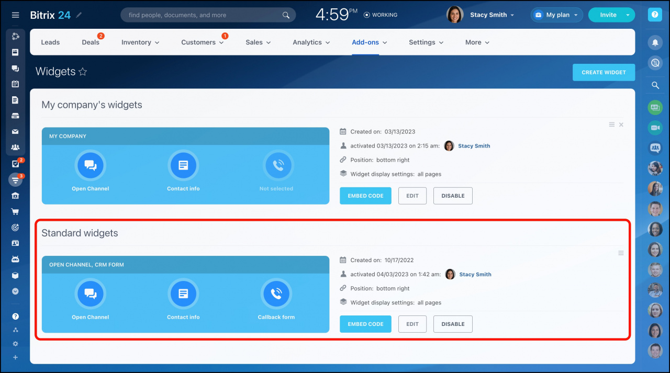Toggle the WORKING status indicator

(381, 15)
